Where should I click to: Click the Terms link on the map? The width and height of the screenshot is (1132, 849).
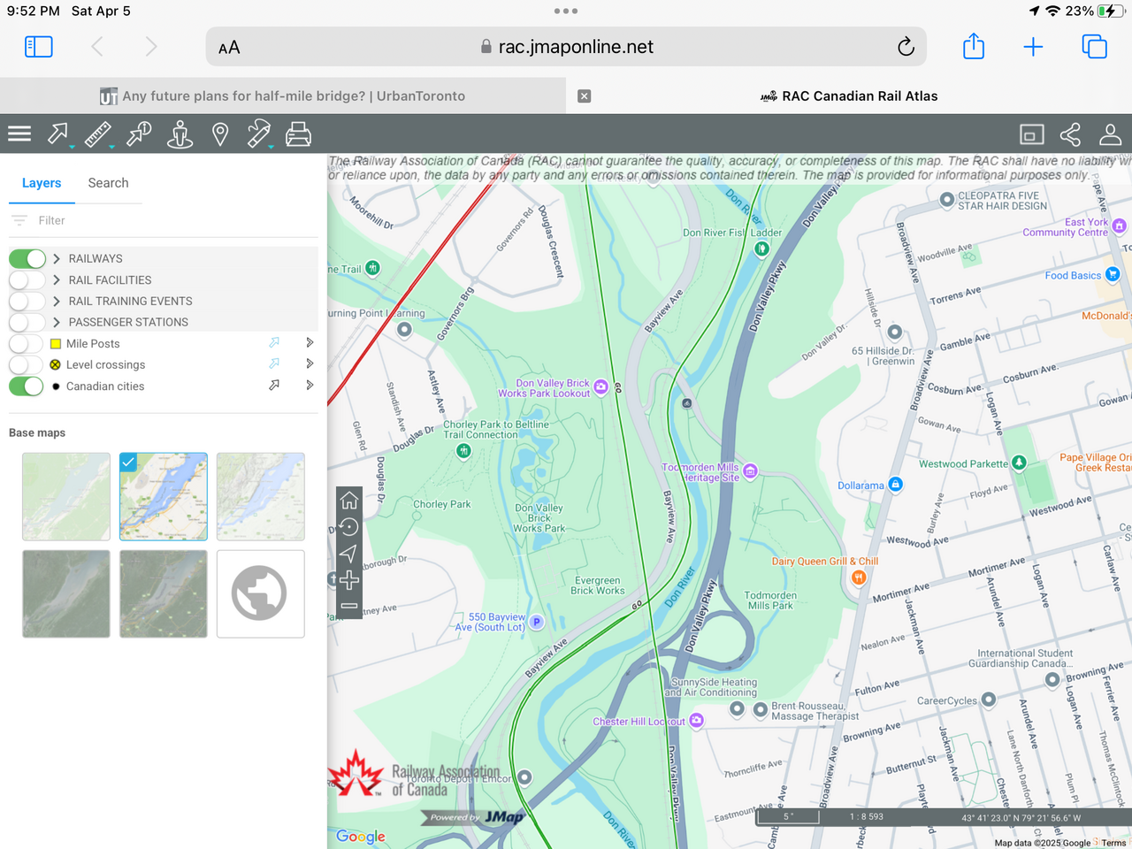click(x=1113, y=843)
